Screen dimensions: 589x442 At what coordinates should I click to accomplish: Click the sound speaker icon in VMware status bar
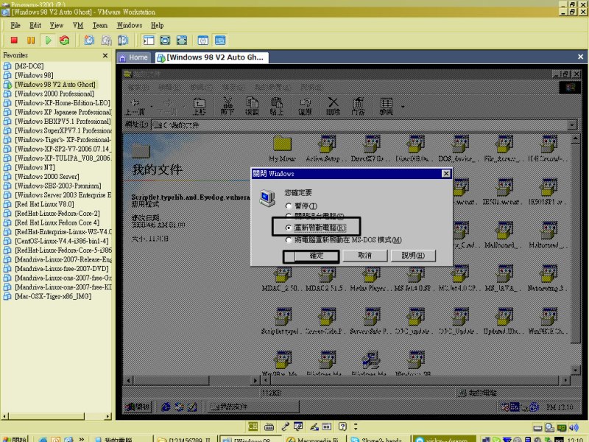coord(574,427)
